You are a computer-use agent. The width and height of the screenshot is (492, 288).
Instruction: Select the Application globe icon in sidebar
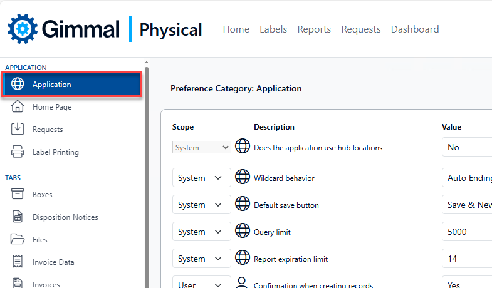click(x=18, y=84)
